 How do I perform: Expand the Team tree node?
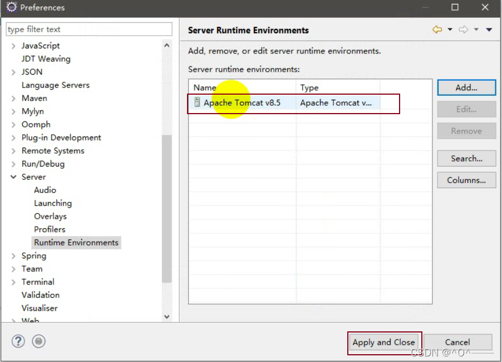(x=13, y=269)
